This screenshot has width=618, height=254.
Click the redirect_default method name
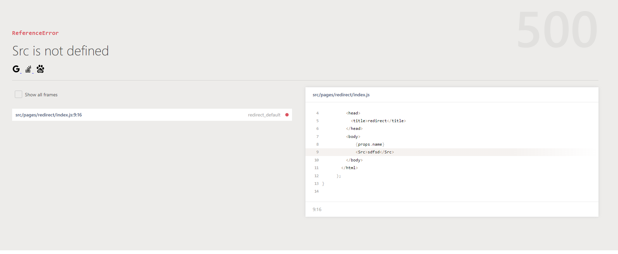[264, 115]
